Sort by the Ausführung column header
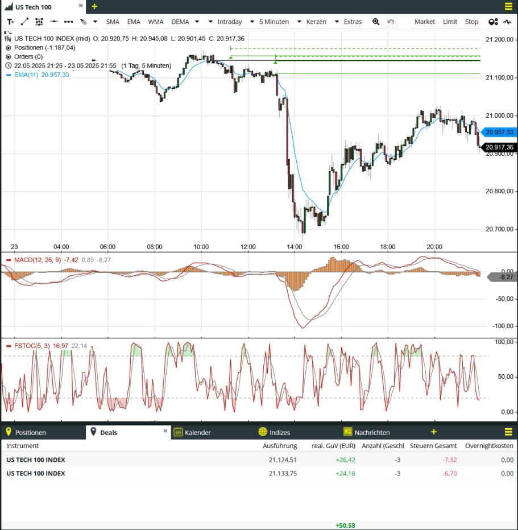 [280, 446]
